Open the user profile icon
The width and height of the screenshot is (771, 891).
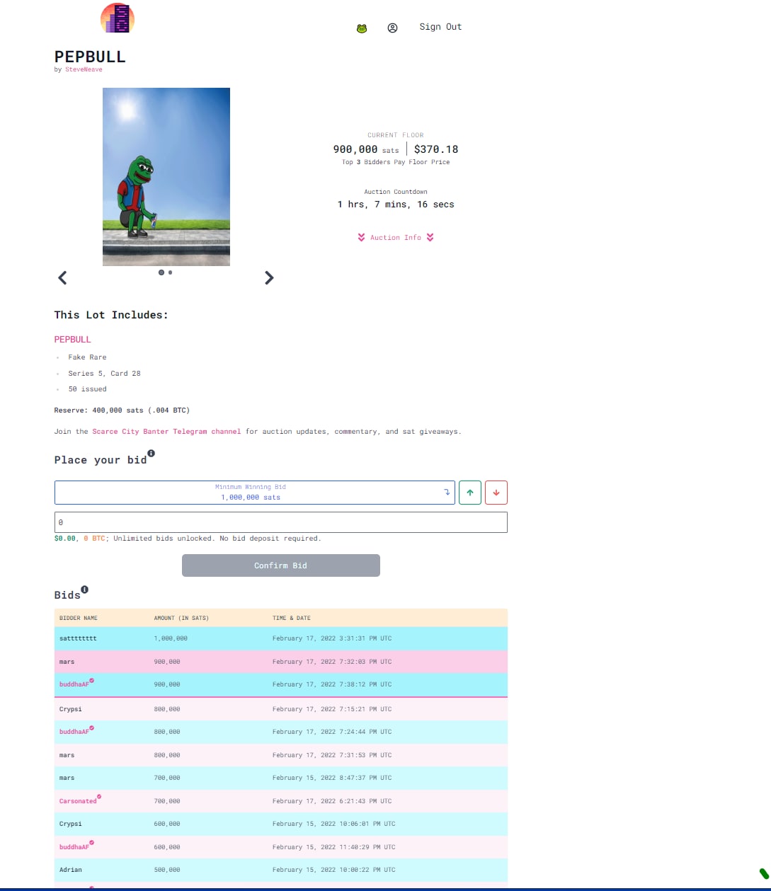click(393, 28)
